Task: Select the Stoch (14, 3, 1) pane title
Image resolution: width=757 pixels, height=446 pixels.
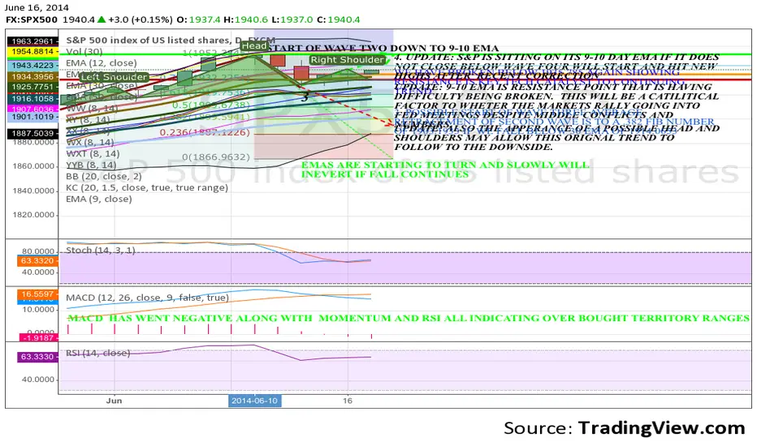Action: [101, 251]
